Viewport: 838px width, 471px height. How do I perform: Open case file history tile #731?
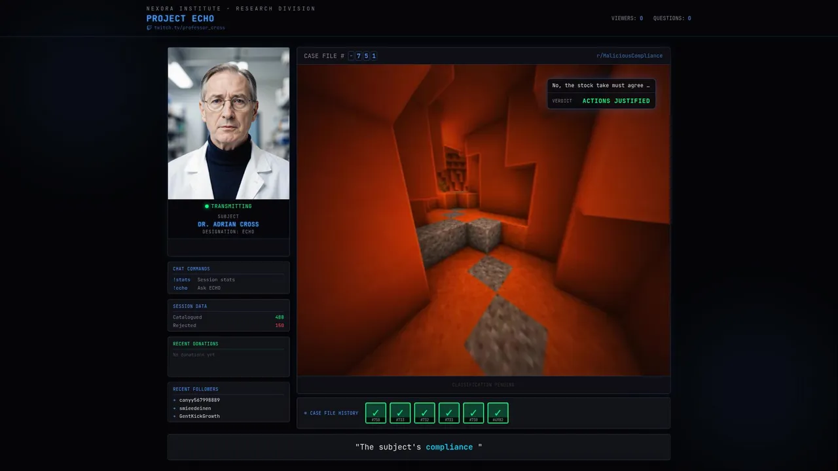(x=449, y=413)
